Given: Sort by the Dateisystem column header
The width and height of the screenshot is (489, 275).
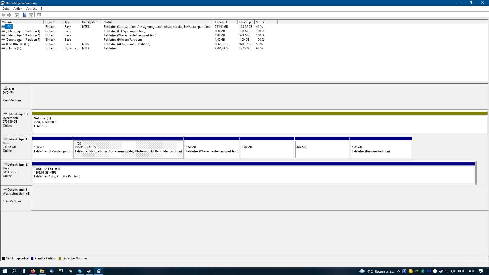Looking at the screenshot, I should pyautogui.click(x=91, y=22).
